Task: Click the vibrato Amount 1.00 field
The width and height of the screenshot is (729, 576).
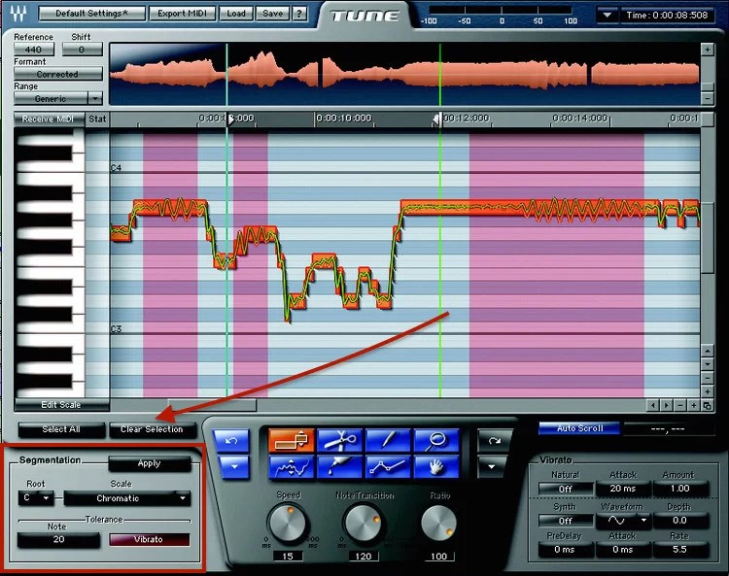Action: pos(680,489)
